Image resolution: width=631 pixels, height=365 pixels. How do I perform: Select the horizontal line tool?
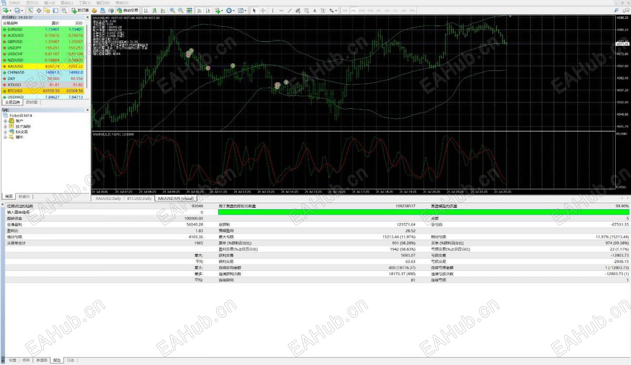click(281, 11)
